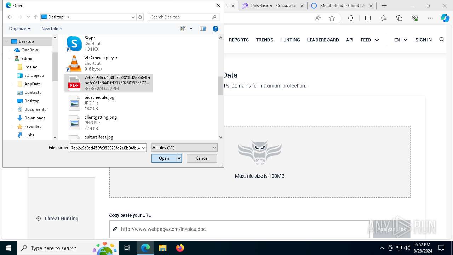Image resolution: width=453 pixels, height=255 pixels.
Task: Open Edge Read aloud icon
Action: pos(318,18)
